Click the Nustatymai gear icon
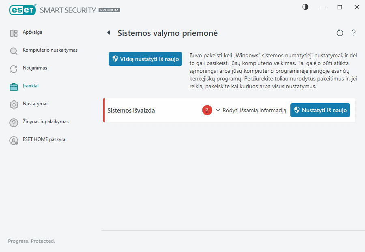Image resolution: width=365 pixels, height=252 pixels. tap(14, 104)
